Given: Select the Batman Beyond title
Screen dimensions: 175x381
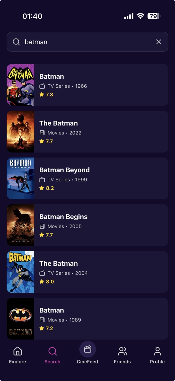Looking at the screenshot, I should (x=64, y=170).
